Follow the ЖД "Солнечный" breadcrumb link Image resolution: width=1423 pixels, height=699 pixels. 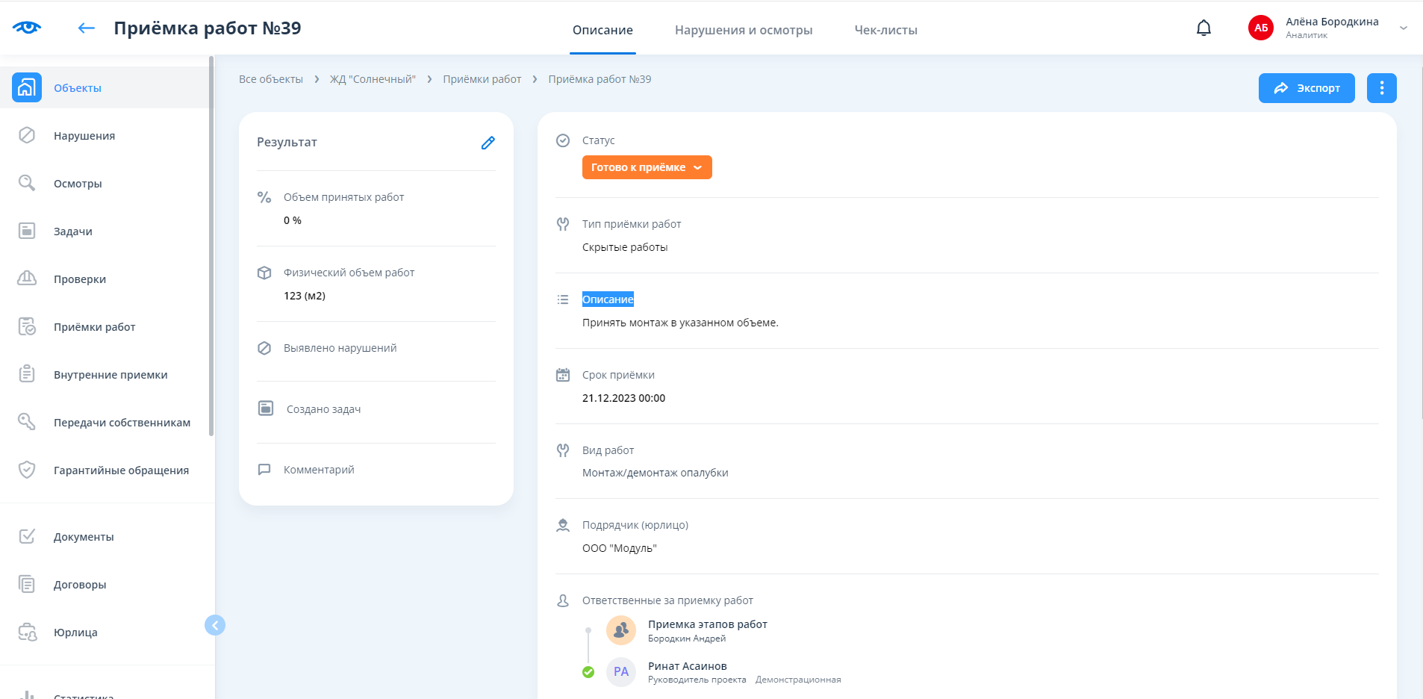(x=373, y=79)
